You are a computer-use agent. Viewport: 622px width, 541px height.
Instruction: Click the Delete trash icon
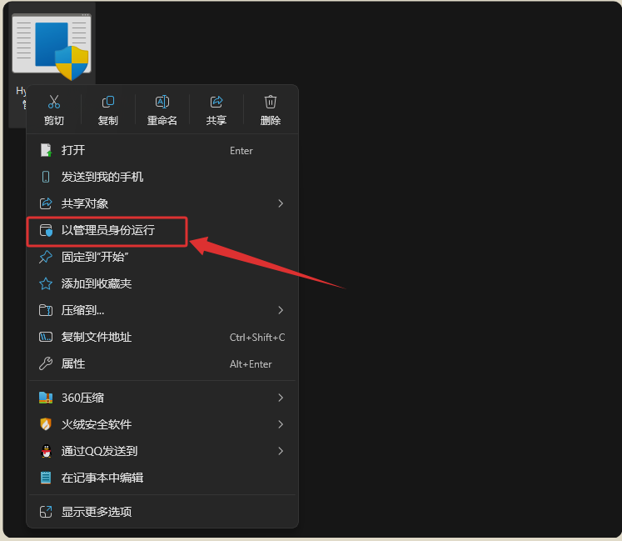click(x=271, y=102)
